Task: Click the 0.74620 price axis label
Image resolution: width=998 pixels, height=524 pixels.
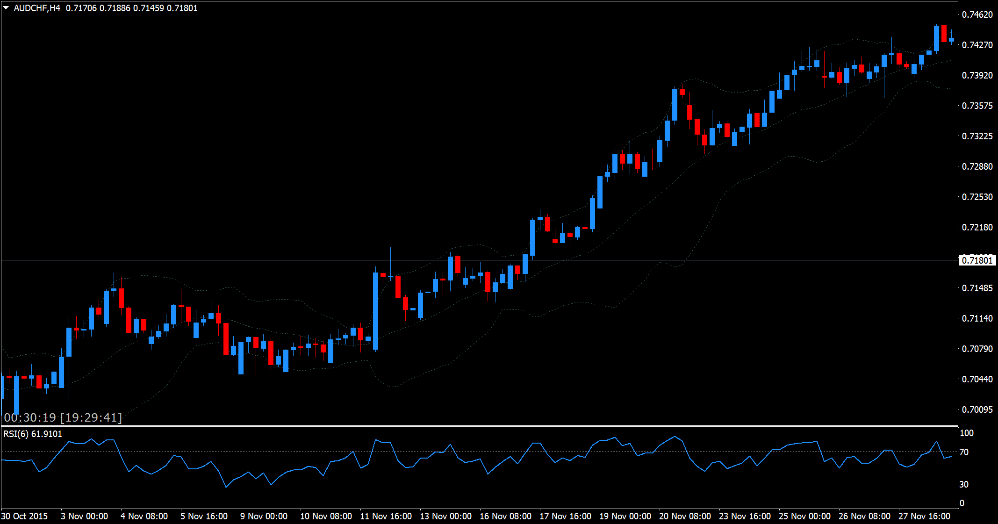Action: (x=977, y=14)
